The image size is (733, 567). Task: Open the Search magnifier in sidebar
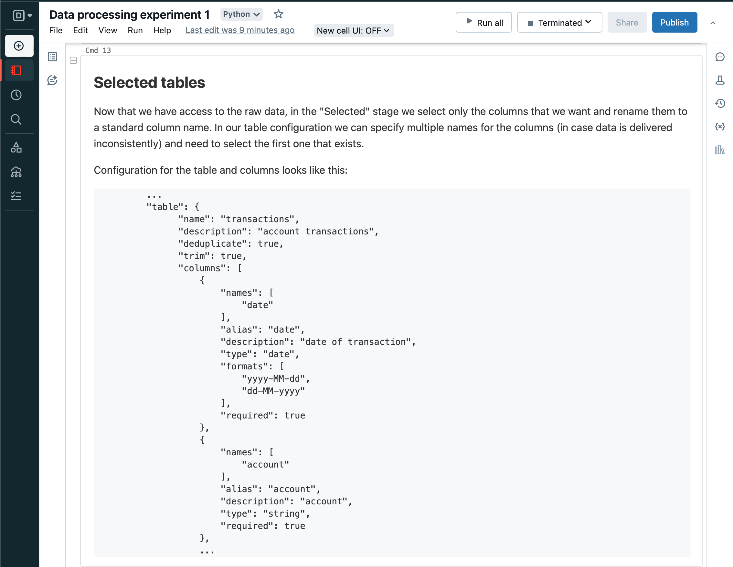click(16, 119)
